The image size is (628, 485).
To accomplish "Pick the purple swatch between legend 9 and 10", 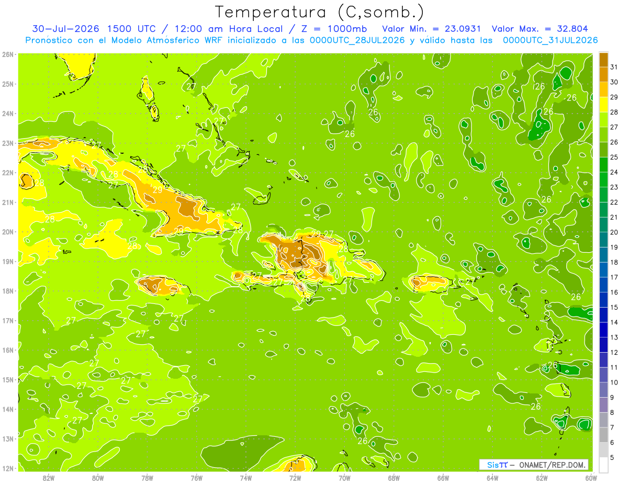I will click(603, 390).
